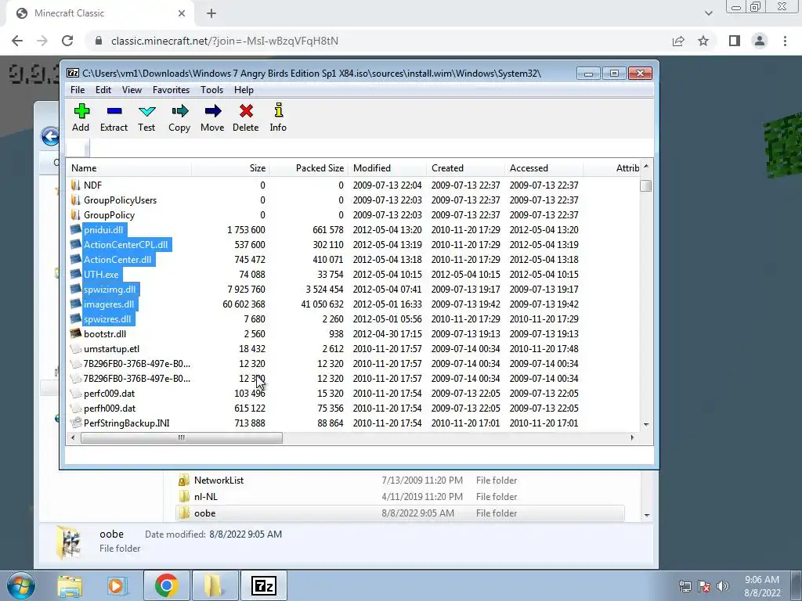The height and width of the screenshot is (601, 802).
Task: Open the Favorites menu
Action: coord(171,90)
